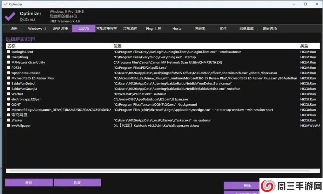323x194 pixels.
Task: Click the small Optimizer title bar icon
Action: [5, 4]
